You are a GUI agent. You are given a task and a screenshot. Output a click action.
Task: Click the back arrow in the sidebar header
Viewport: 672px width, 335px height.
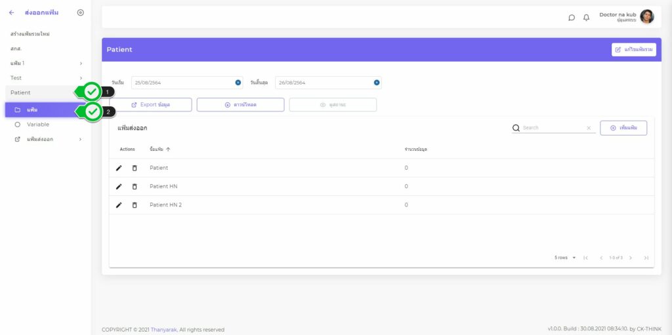(x=12, y=12)
